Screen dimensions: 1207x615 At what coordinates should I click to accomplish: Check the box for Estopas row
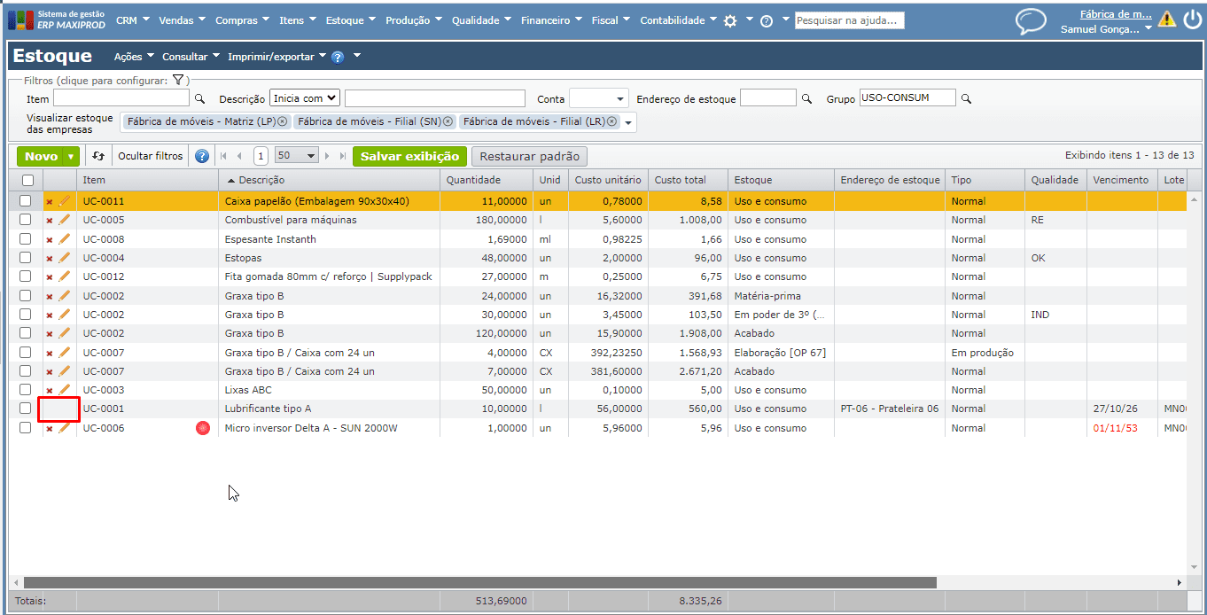[26, 259]
